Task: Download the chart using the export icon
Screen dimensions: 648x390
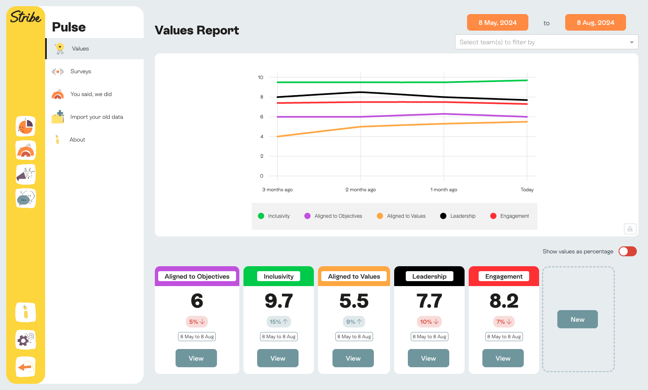Action: [x=630, y=229]
